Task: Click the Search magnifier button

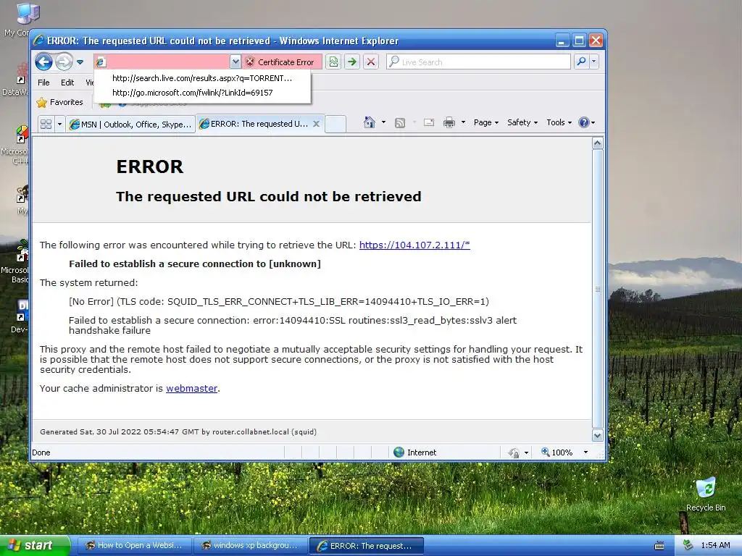Action: (582, 62)
